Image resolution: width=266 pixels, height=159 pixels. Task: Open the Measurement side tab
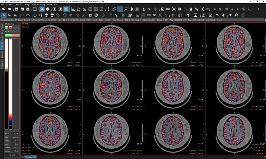(2, 64)
